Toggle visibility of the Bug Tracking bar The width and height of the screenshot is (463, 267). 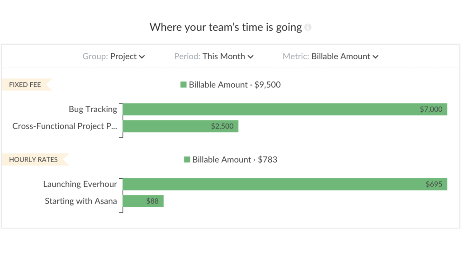285,109
